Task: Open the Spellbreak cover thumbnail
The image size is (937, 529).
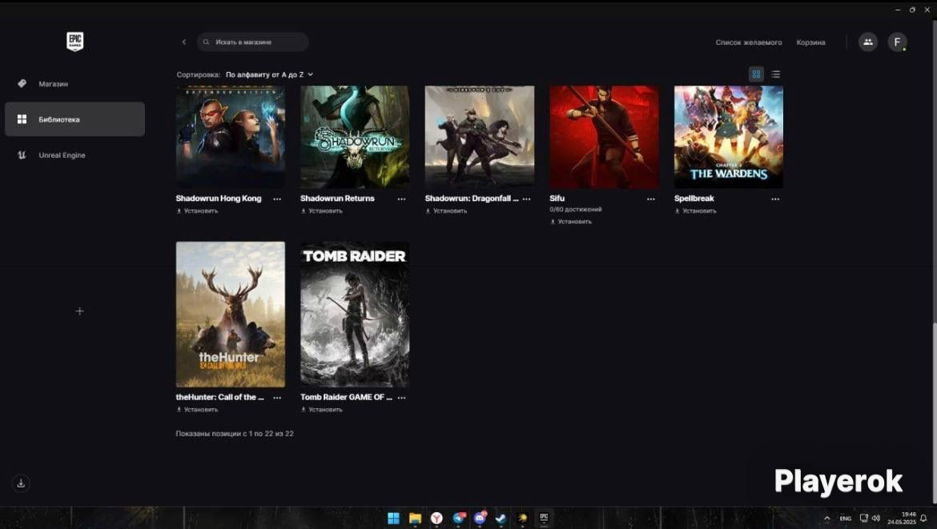Action: (x=729, y=137)
